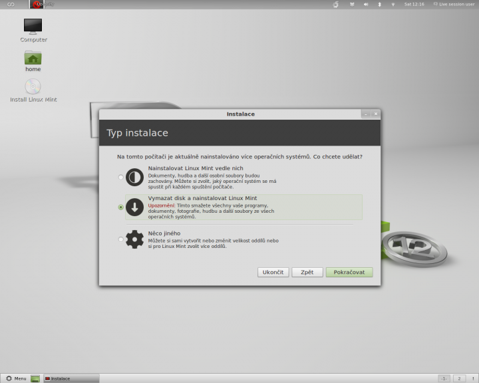Click the gear icon for 'Něco jiného'
This screenshot has width=479, height=383.
tap(134, 239)
